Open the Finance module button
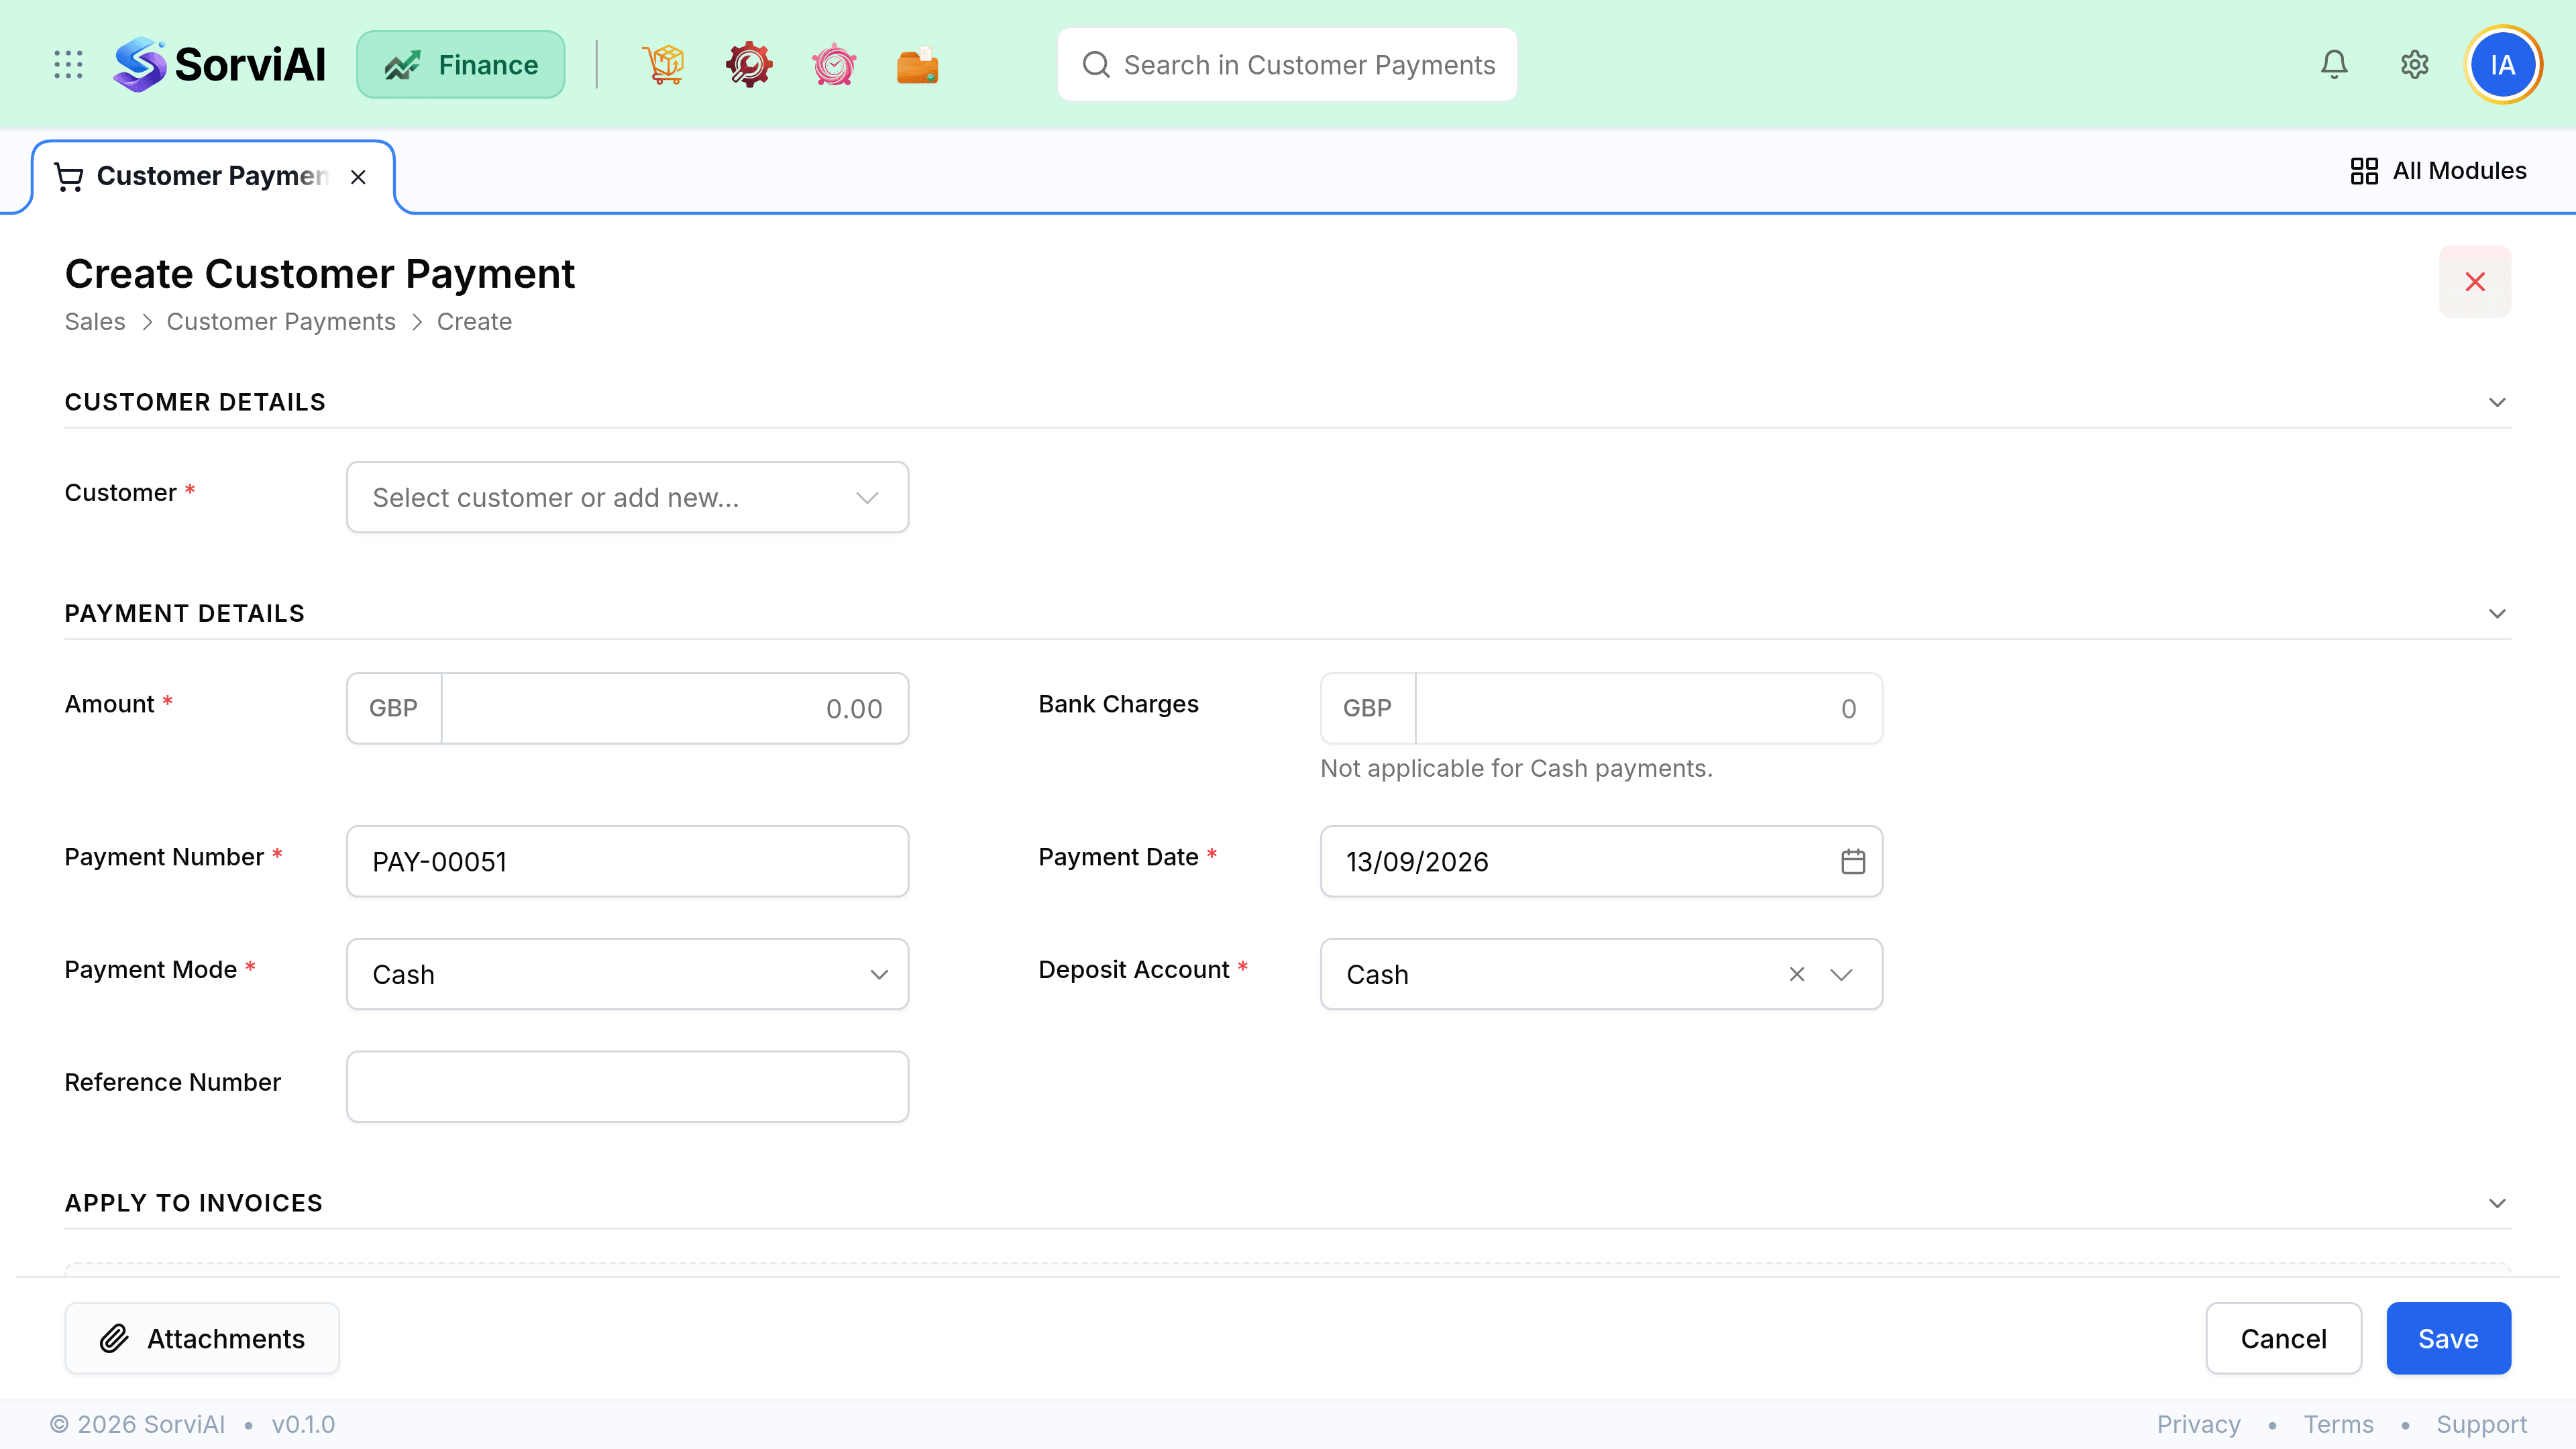 tap(461, 65)
